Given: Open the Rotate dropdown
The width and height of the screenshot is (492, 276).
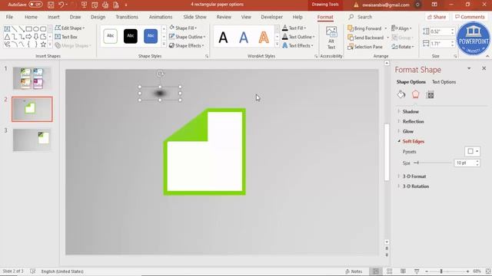Looking at the screenshot, I should (x=403, y=47).
